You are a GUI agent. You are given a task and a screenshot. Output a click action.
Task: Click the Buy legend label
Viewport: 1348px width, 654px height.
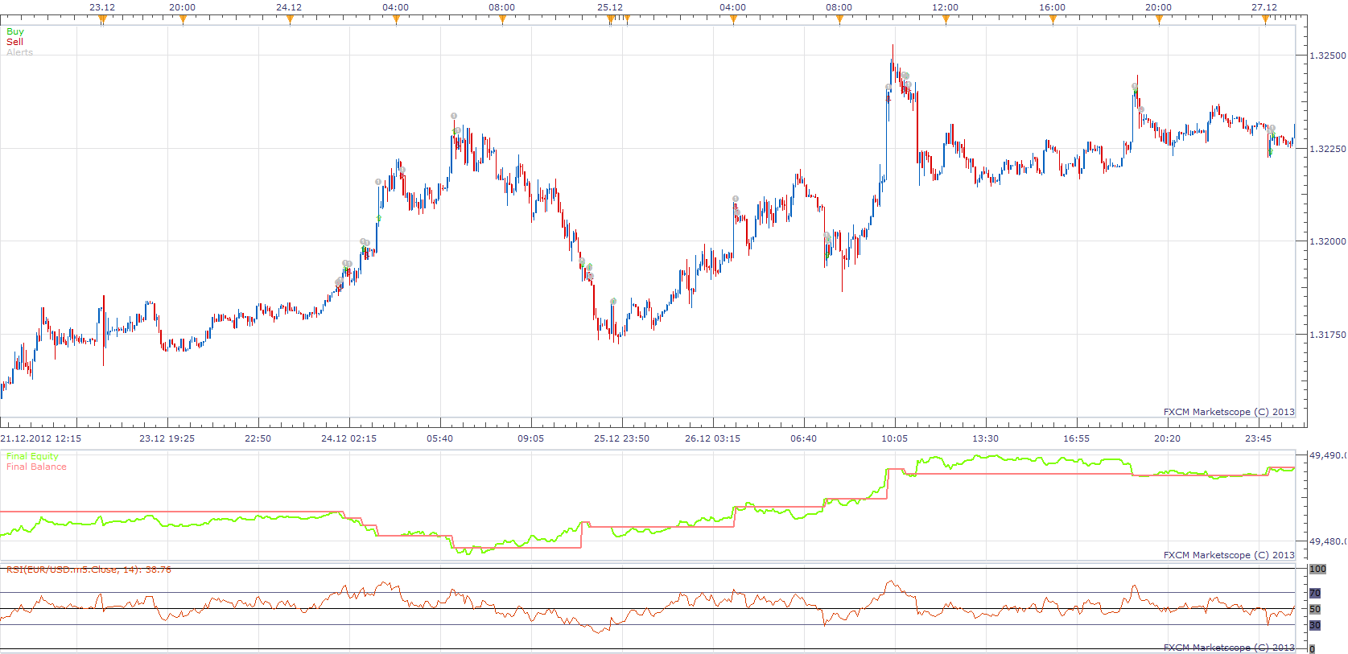click(15, 31)
